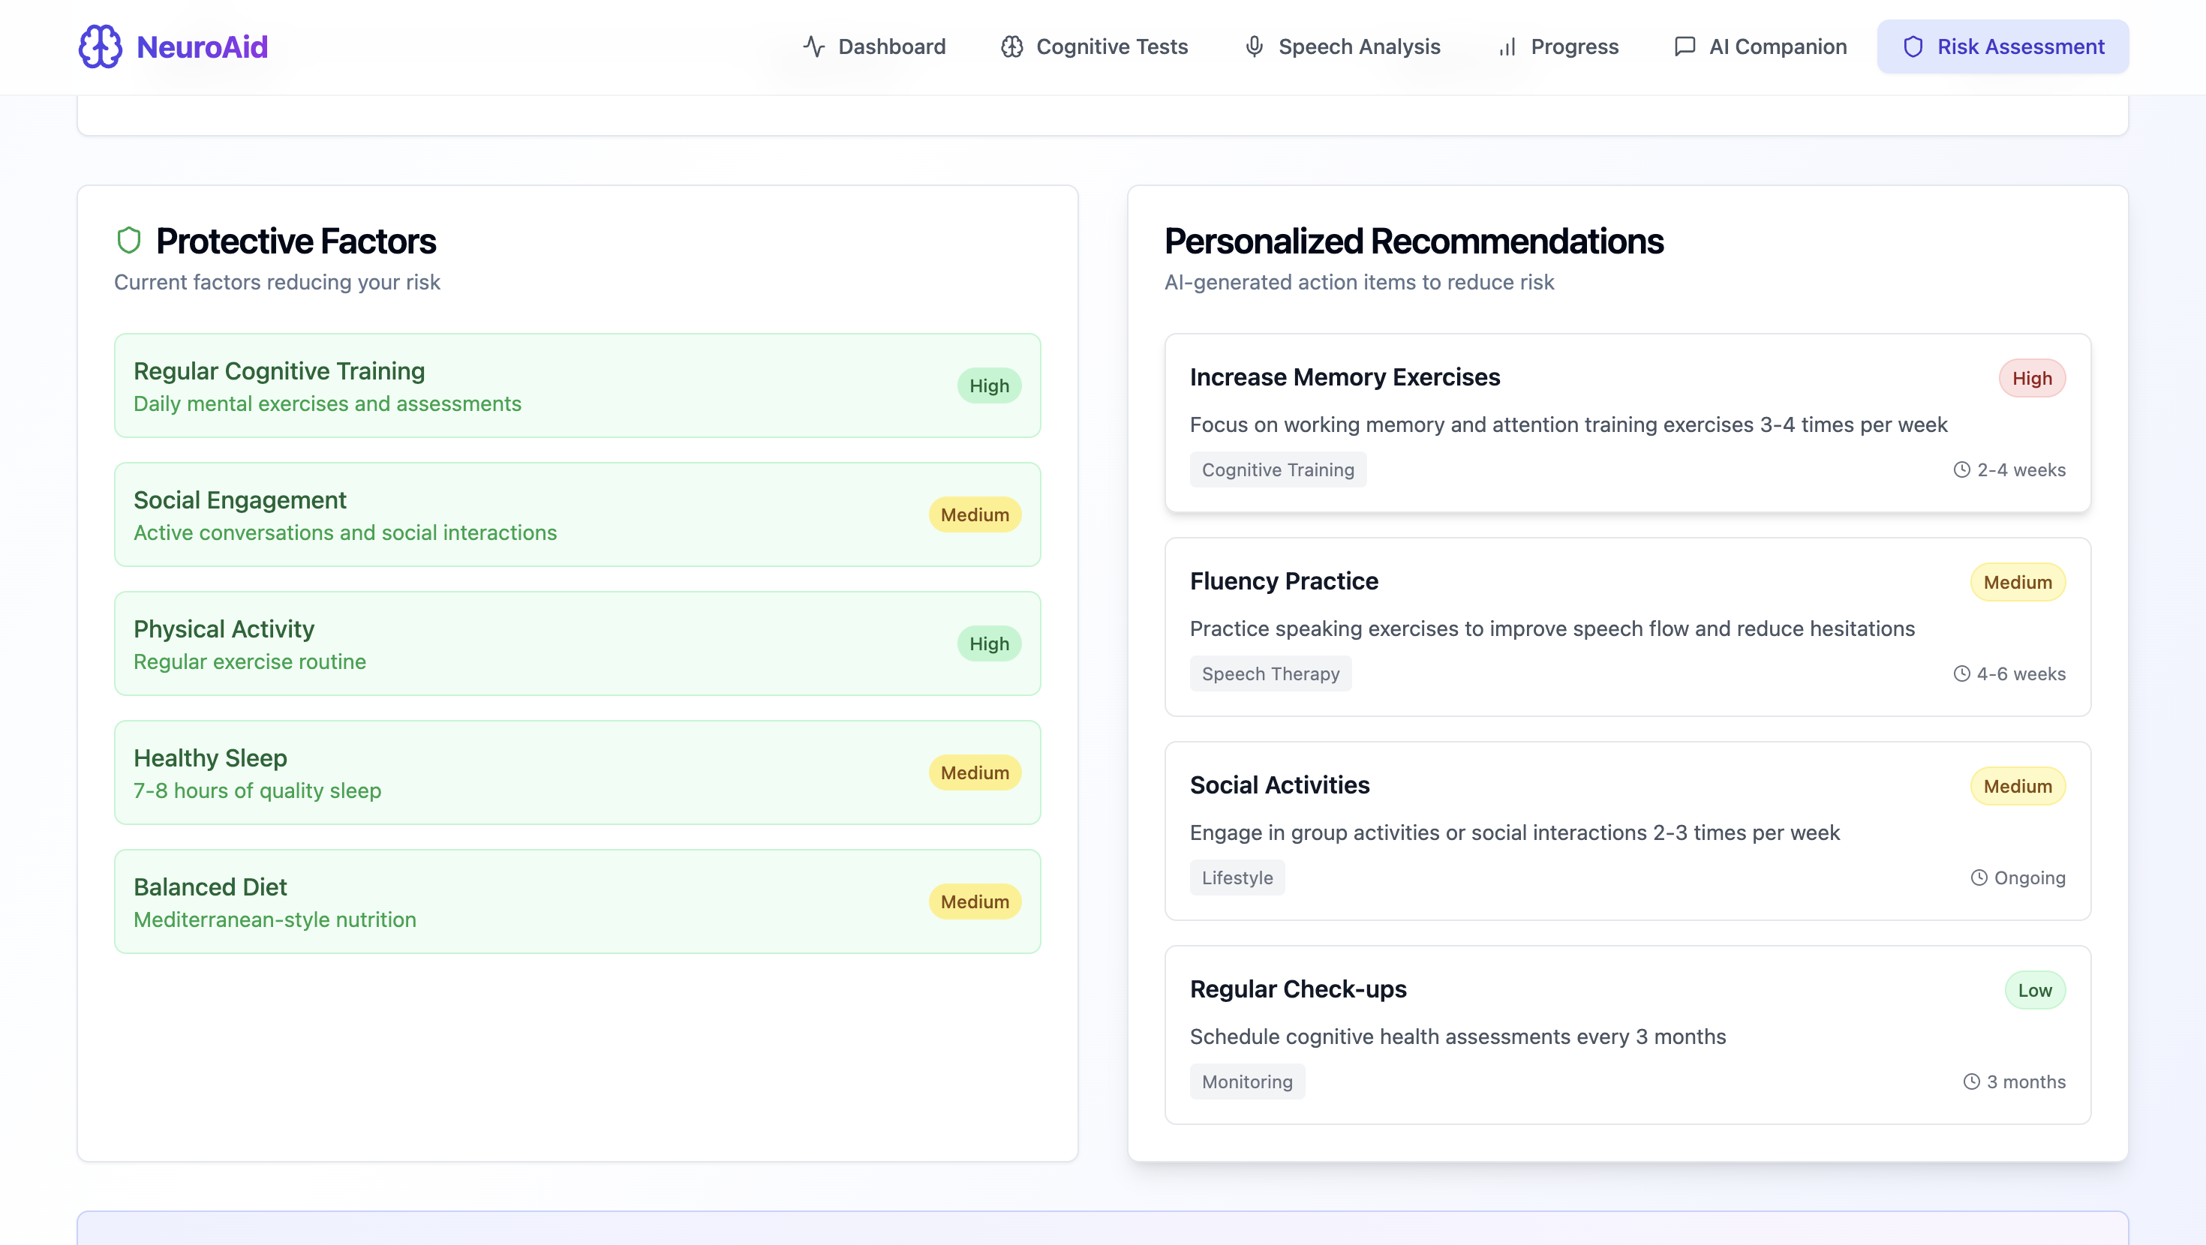
Task: Click the Cognitive Training category tag
Action: coord(1278,469)
